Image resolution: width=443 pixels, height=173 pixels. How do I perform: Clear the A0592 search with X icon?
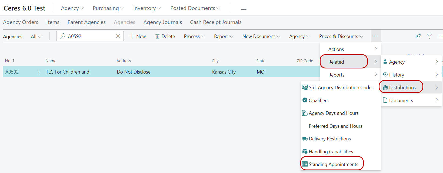point(118,36)
